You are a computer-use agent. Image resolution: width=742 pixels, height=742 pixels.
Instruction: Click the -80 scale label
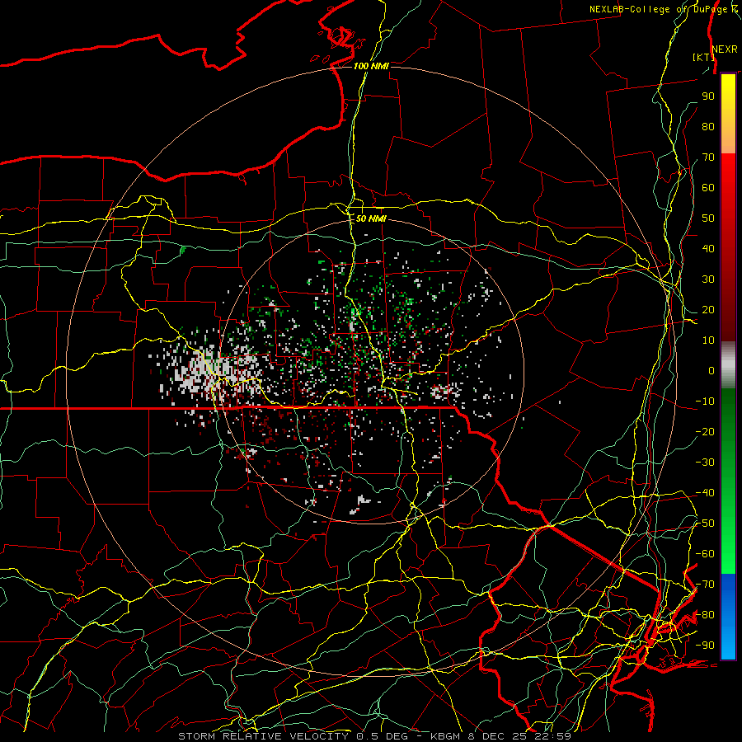tap(705, 615)
